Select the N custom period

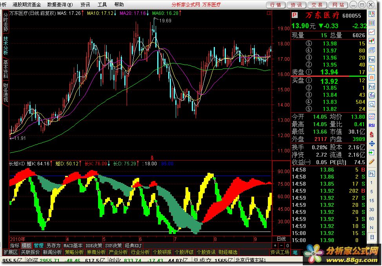371,228
